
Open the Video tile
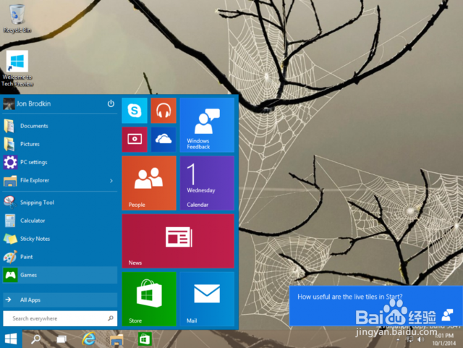(x=135, y=140)
